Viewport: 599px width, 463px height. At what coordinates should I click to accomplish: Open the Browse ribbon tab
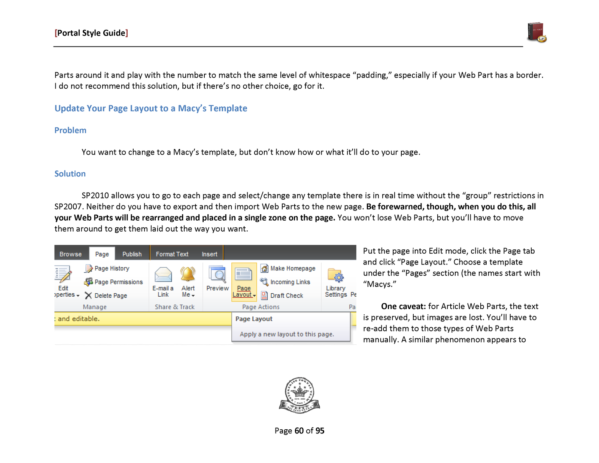coord(70,254)
